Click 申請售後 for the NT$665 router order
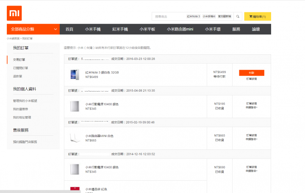305x193 pixels. pos(252,139)
